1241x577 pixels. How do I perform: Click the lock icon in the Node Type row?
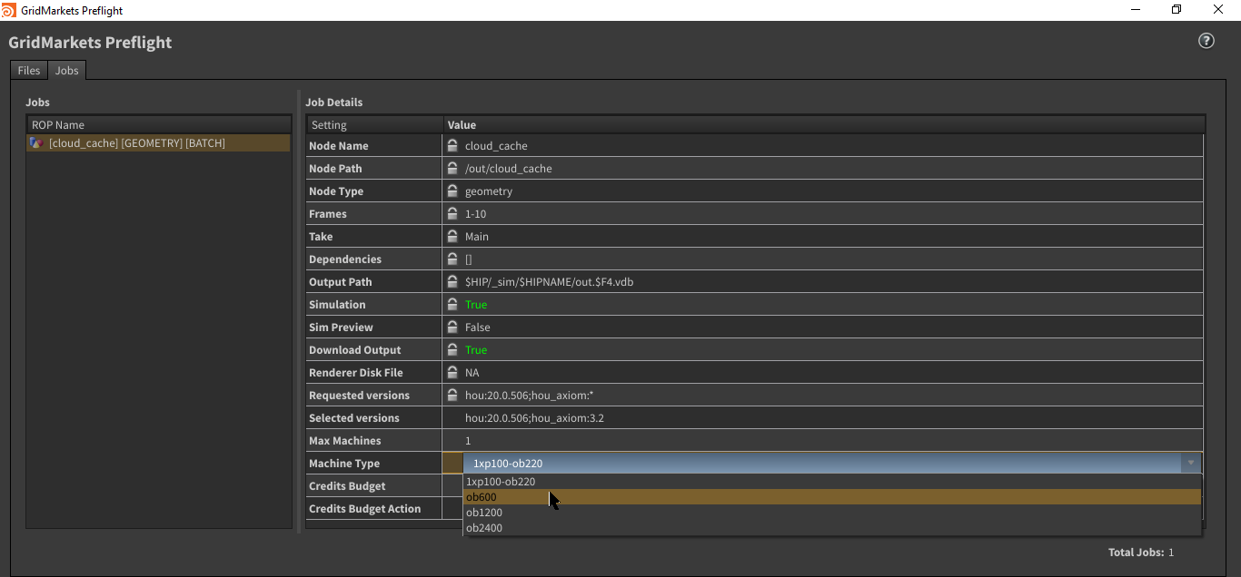point(452,191)
